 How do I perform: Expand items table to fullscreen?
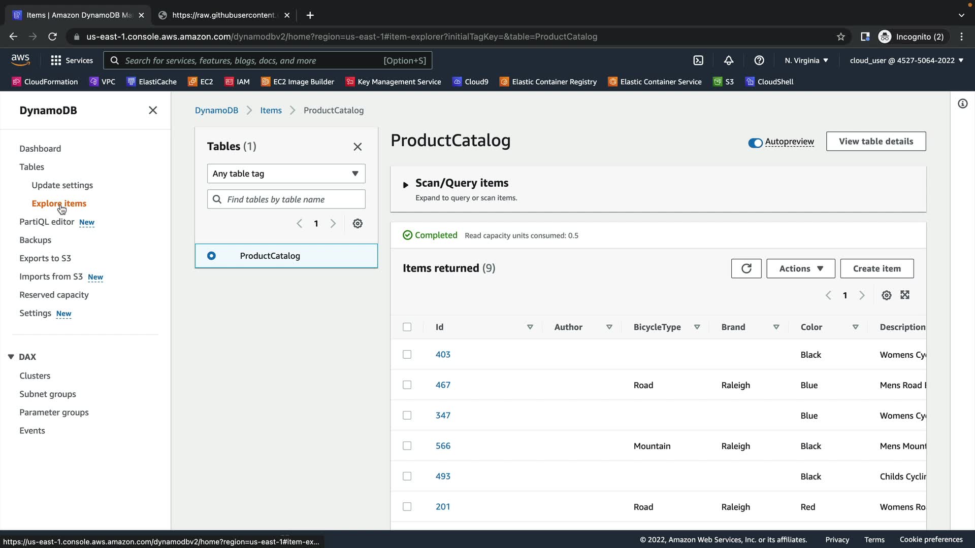[x=905, y=295]
